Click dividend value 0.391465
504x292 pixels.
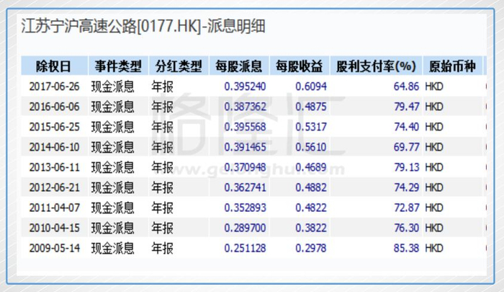tap(246, 147)
